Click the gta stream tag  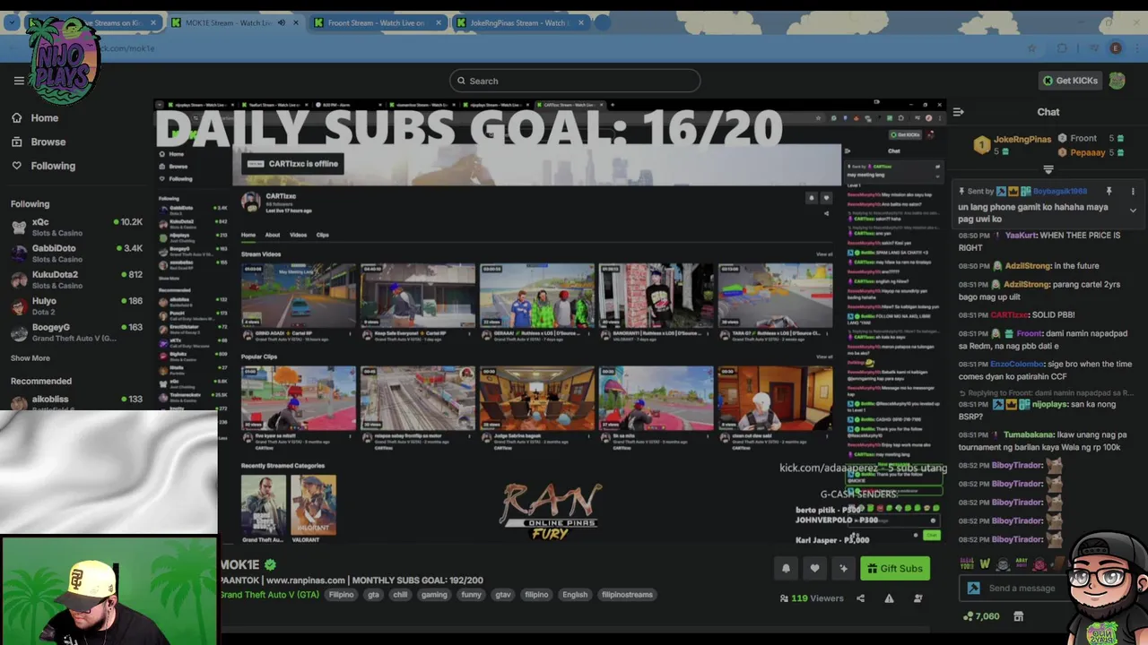373,595
